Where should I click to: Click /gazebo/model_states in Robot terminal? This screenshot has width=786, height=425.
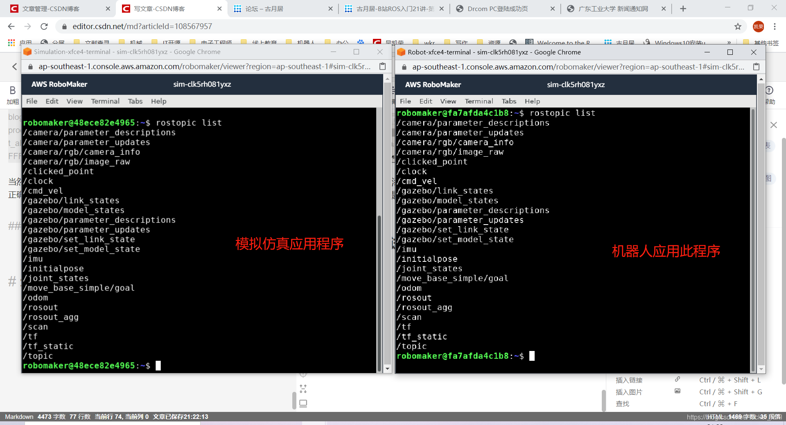(447, 200)
